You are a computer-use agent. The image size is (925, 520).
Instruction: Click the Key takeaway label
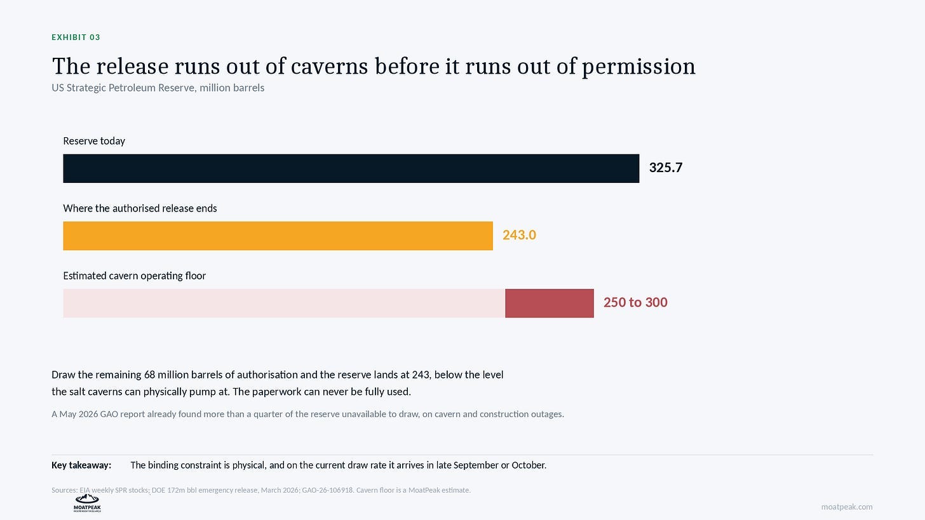pos(81,465)
